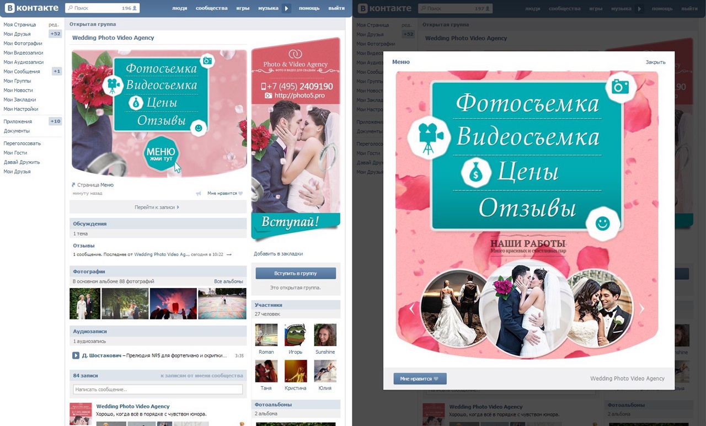706x426 pixels.
Task: Open Мои Сообщения in the left sidebar
Action: pos(22,72)
